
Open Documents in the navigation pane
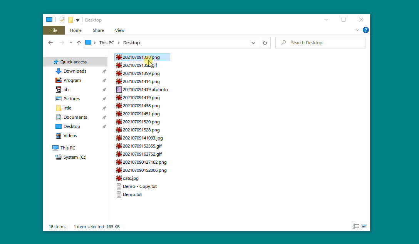pyautogui.click(x=75, y=117)
